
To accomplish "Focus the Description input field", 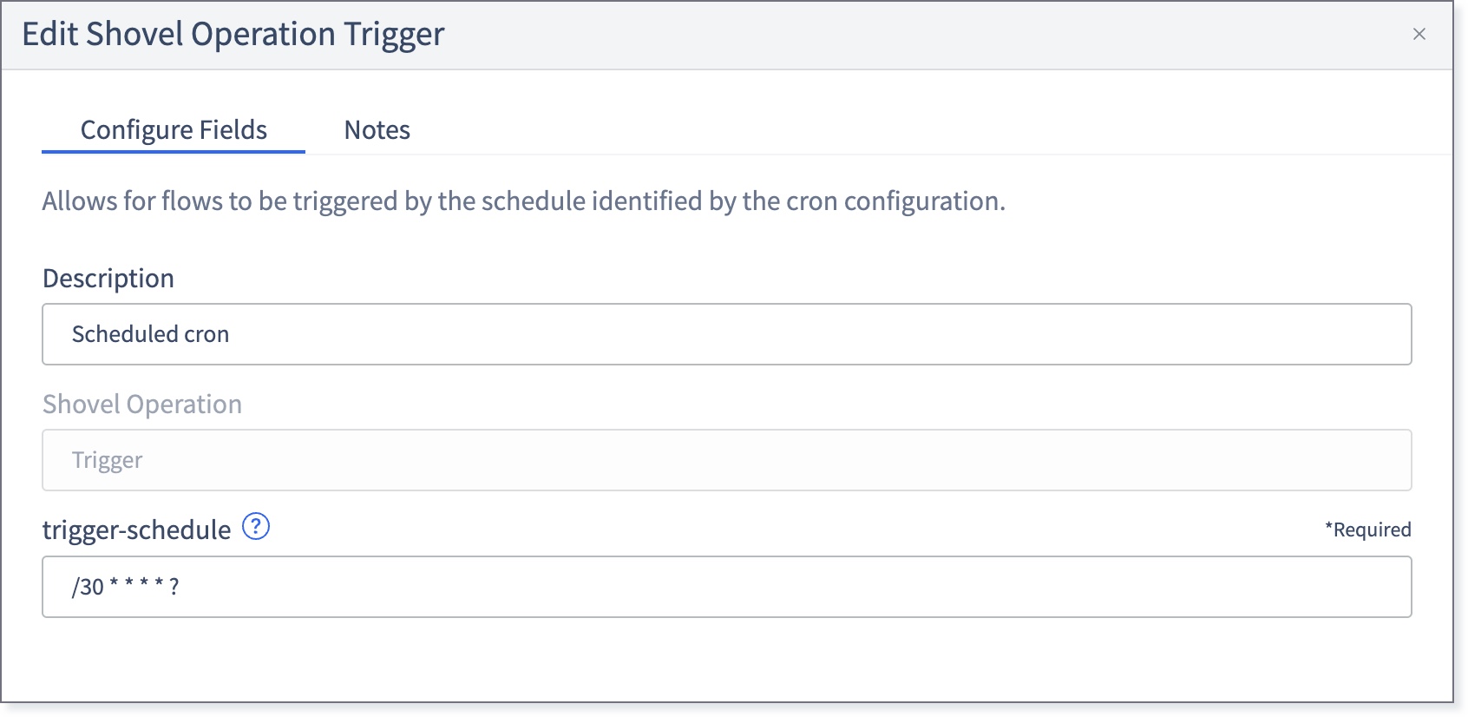I will click(727, 334).
